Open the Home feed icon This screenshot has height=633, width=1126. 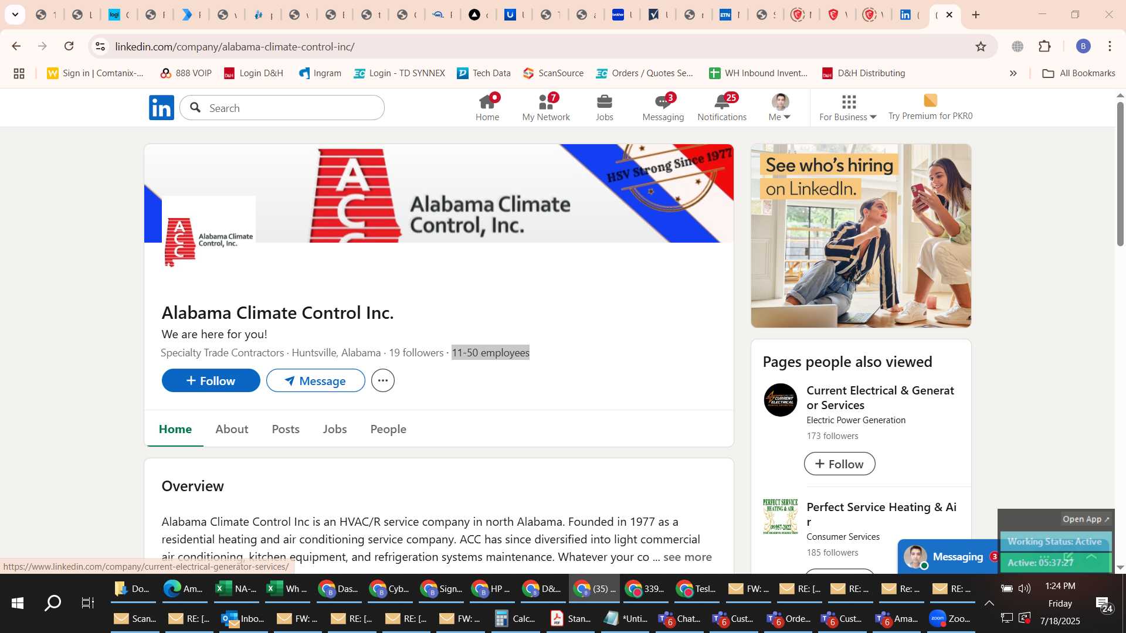tap(487, 108)
